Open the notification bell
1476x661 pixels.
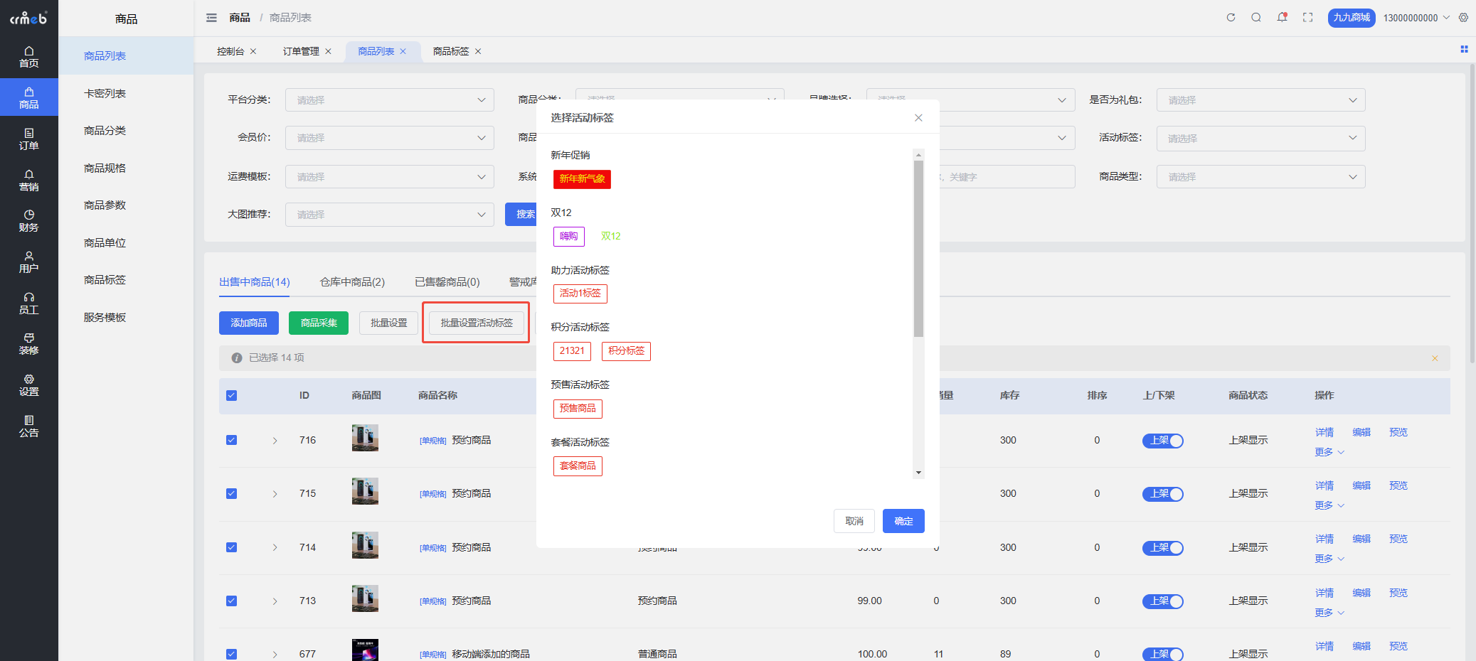tap(1282, 18)
